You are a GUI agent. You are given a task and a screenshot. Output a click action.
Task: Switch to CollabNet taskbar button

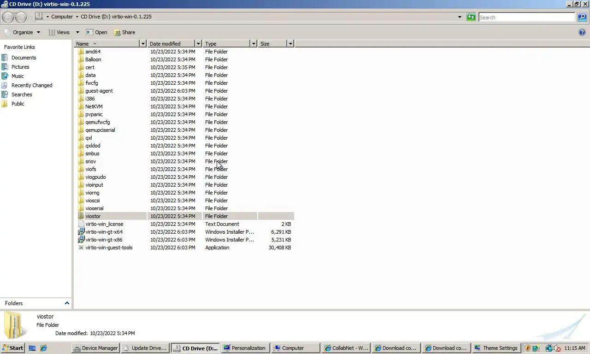click(346, 348)
